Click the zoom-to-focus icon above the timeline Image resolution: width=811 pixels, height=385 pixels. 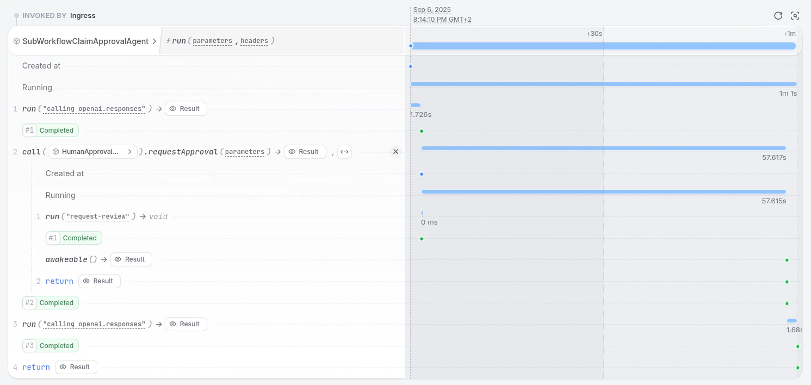pyautogui.click(x=795, y=16)
